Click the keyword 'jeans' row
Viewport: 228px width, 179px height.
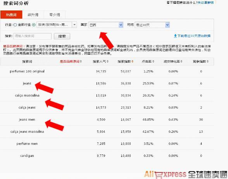[x=27, y=83]
